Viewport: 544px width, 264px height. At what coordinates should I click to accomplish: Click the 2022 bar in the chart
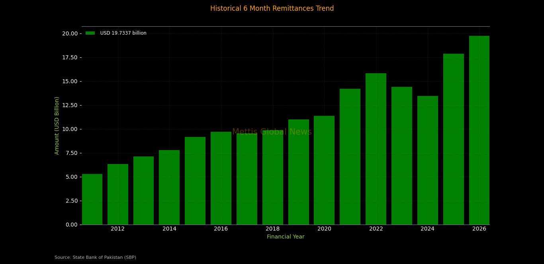376,149
